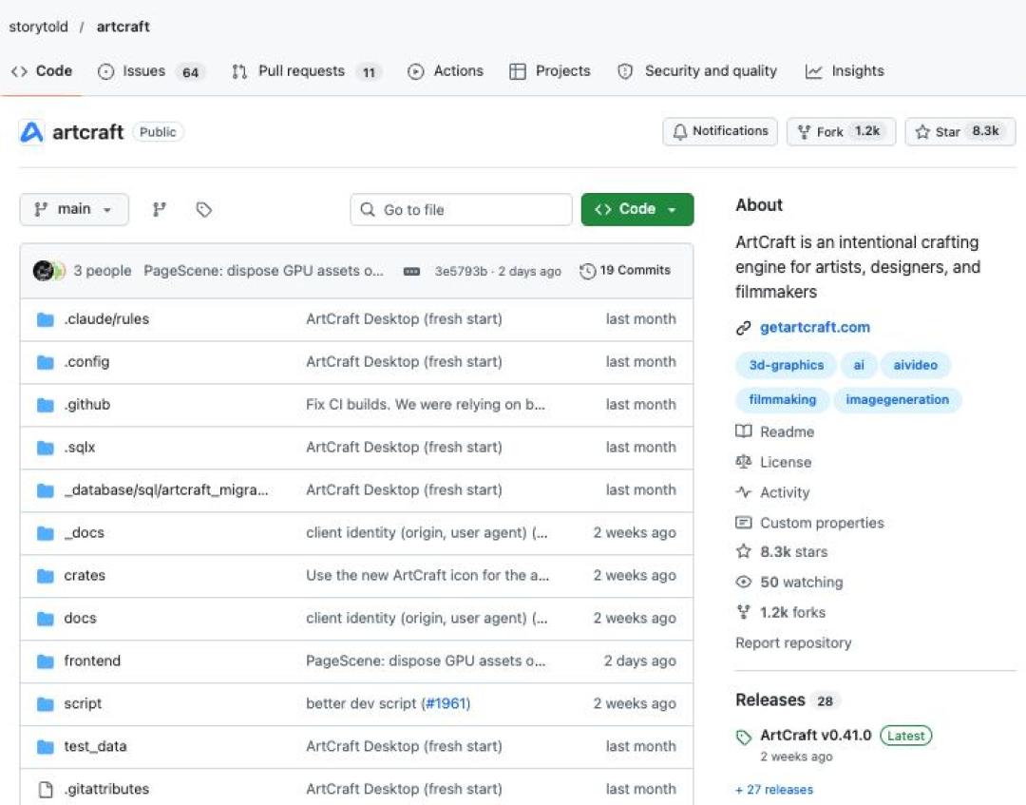Open the Actions tab
Image resolution: width=1026 pixels, height=805 pixels.
(x=446, y=70)
